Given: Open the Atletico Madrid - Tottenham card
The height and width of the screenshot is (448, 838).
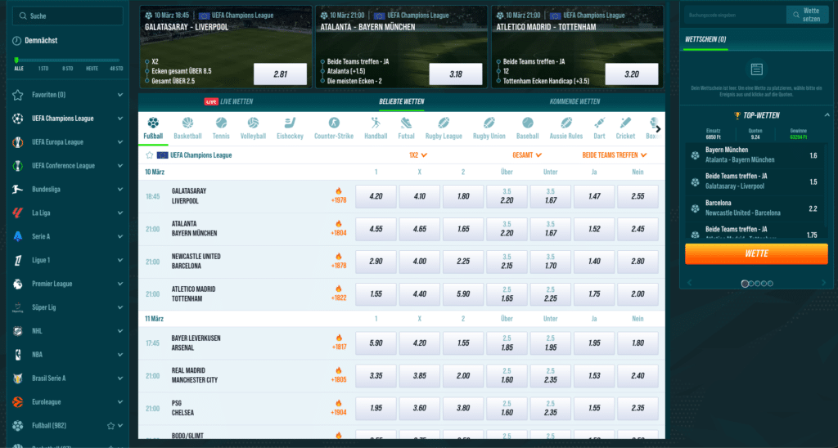Looking at the screenshot, I should 577,47.
